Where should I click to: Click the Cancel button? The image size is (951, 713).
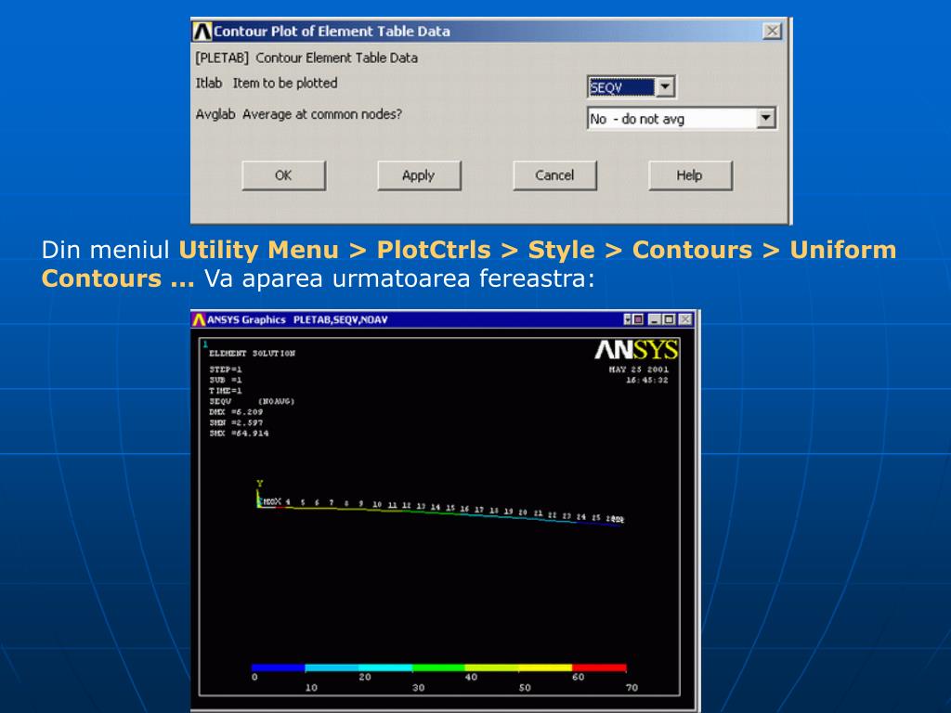tap(554, 175)
